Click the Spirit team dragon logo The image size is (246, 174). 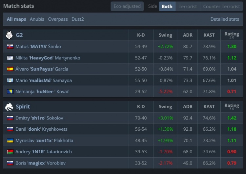coord(9,107)
